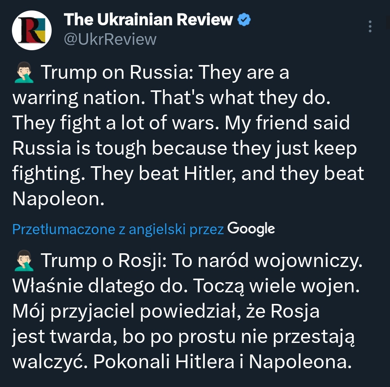The width and height of the screenshot is (390, 387).
Task: Click the "The Ukrainian Review" display name
Action: coord(148,20)
